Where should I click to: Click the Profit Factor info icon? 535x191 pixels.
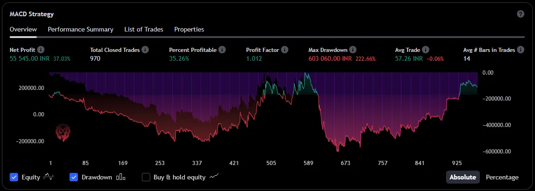click(x=285, y=50)
